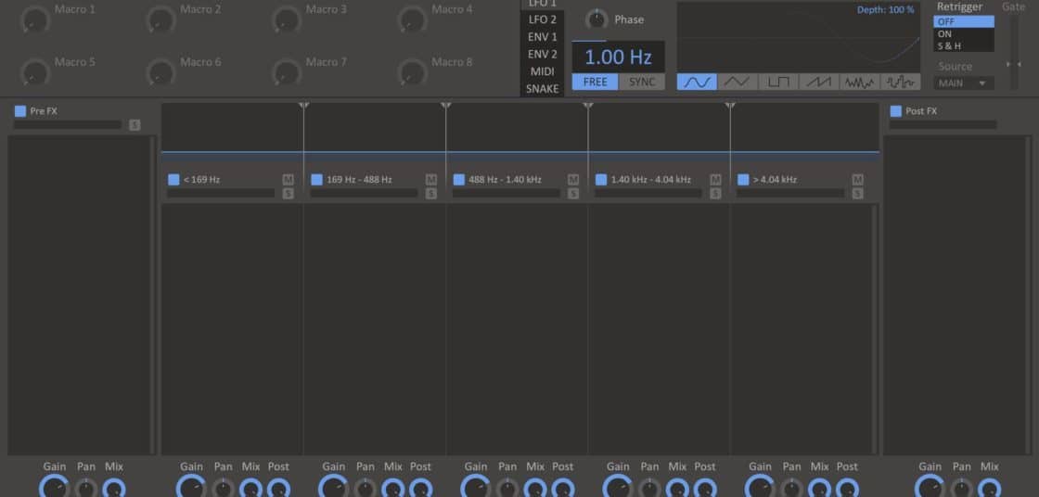Select the noise LFO waveform

click(859, 83)
